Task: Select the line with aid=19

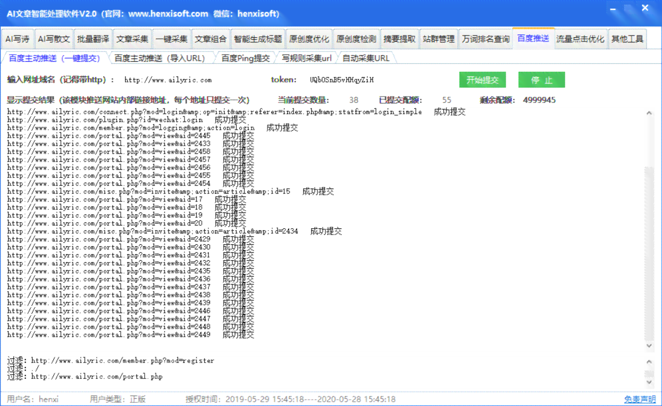Action: click(127, 215)
